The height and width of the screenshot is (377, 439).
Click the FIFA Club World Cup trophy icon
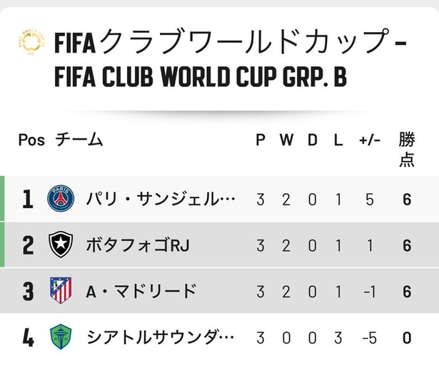coord(31,44)
